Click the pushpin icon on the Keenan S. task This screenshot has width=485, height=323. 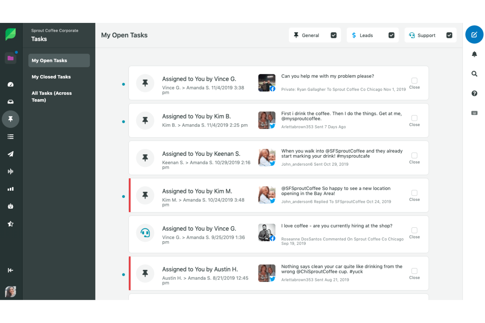tap(145, 158)
